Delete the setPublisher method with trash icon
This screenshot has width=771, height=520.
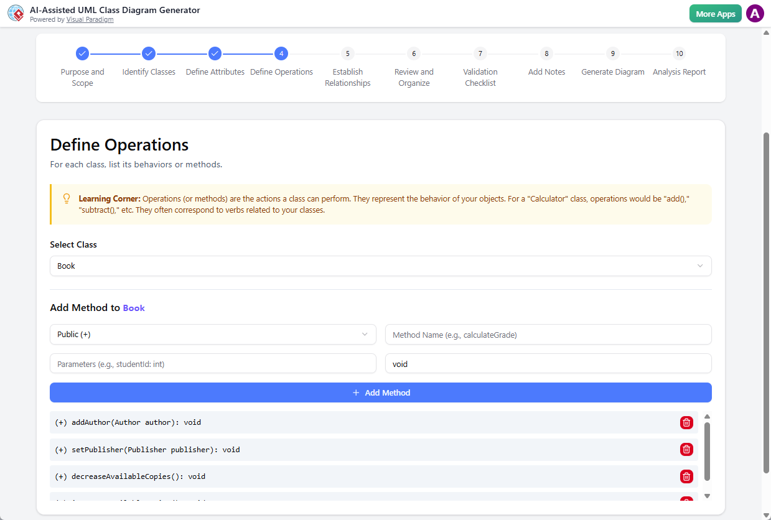click(x=686, y=449)
